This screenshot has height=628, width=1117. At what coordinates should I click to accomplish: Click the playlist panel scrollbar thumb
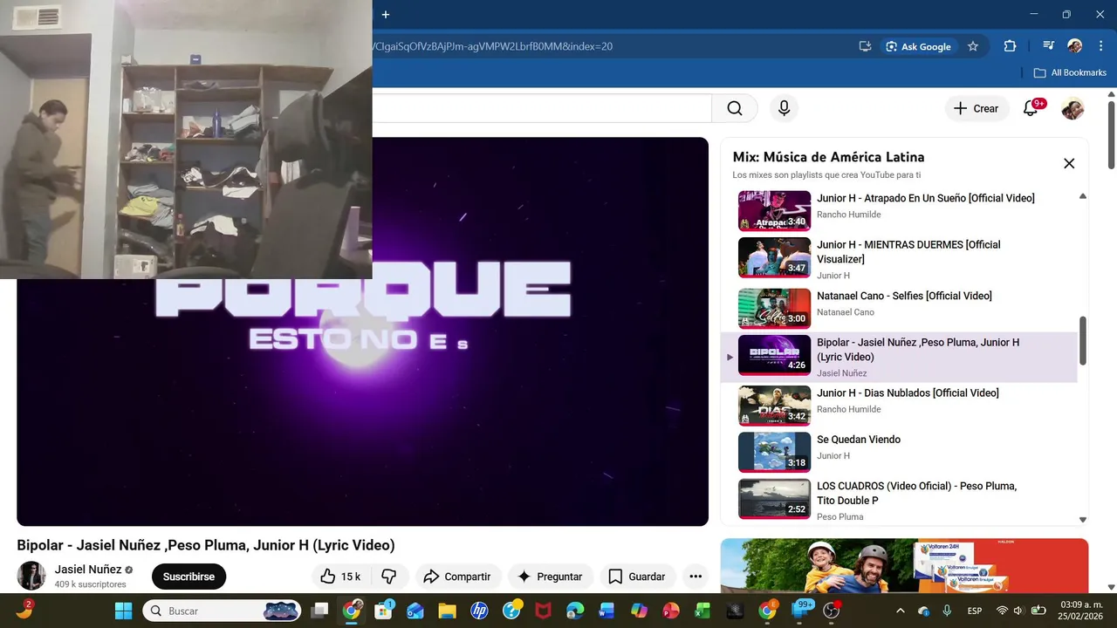coord(1083,341)
